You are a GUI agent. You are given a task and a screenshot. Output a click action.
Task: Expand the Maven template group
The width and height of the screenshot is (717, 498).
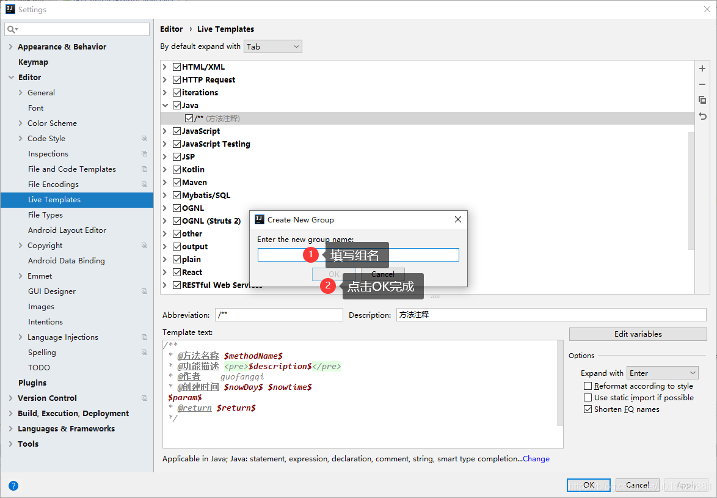pyautogui.click(x=165, y=183)
